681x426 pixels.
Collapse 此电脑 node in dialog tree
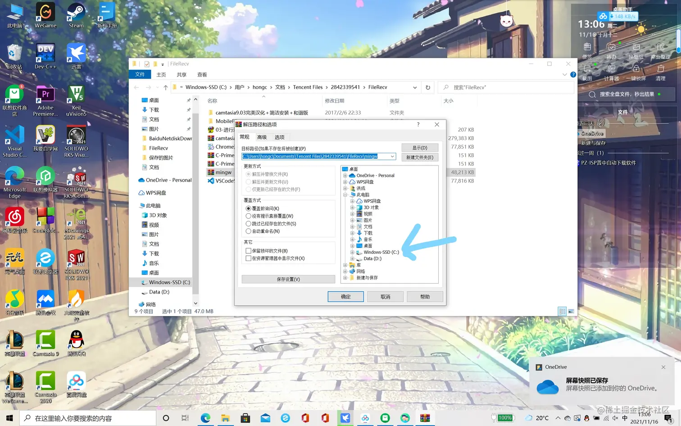[345, 195]
